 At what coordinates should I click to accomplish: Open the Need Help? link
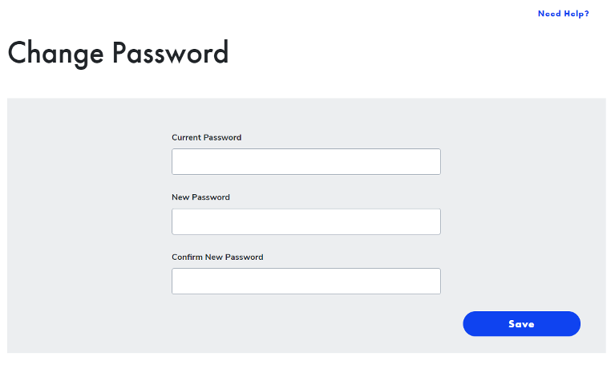point(563,14)
